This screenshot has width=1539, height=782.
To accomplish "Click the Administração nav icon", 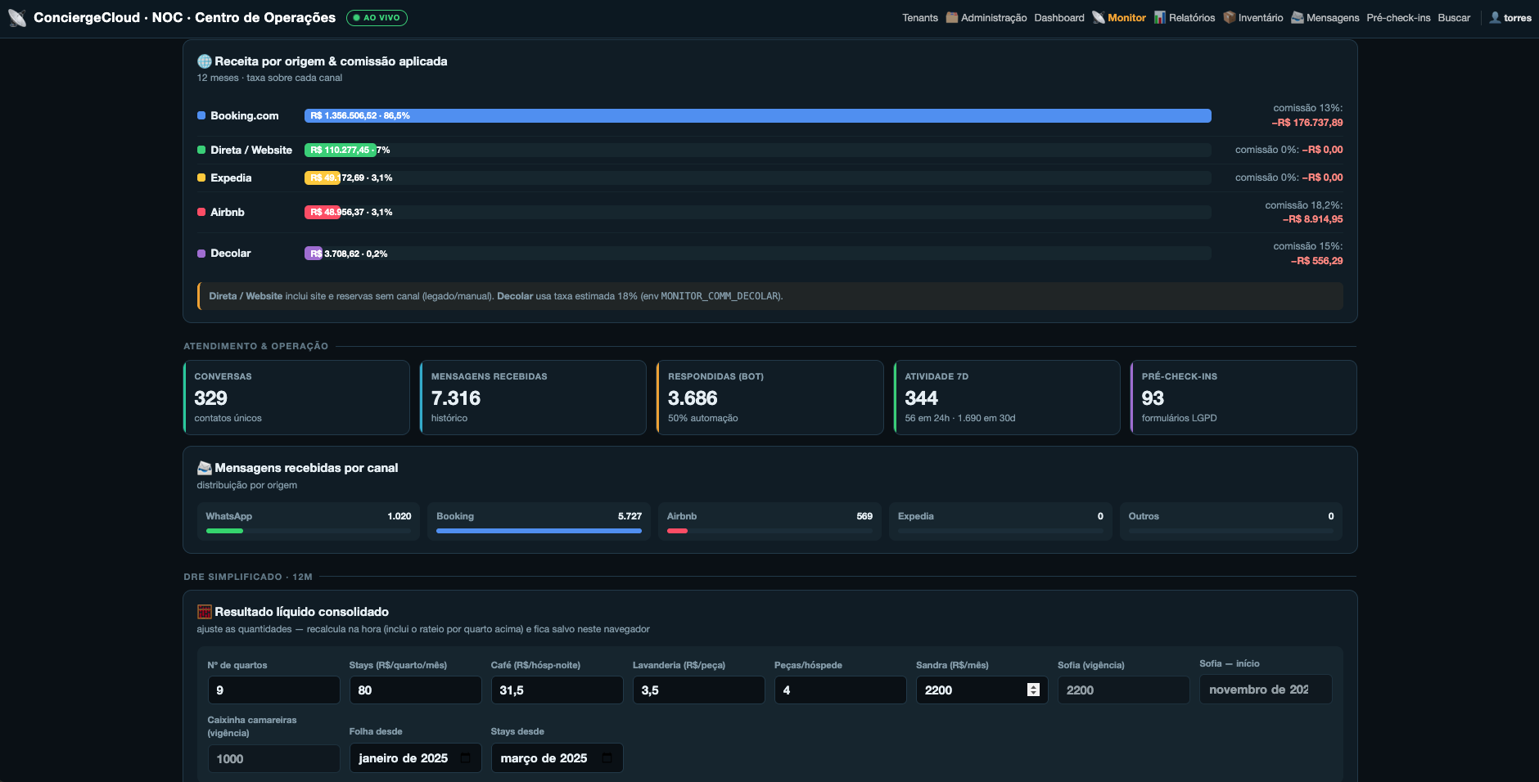I will 952,17.
